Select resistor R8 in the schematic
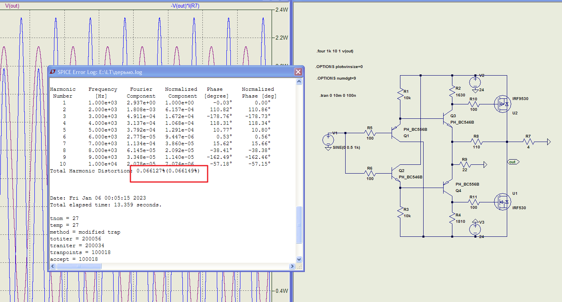562x302 pixels. click(476, 142)
